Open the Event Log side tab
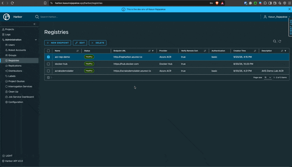 290,27
